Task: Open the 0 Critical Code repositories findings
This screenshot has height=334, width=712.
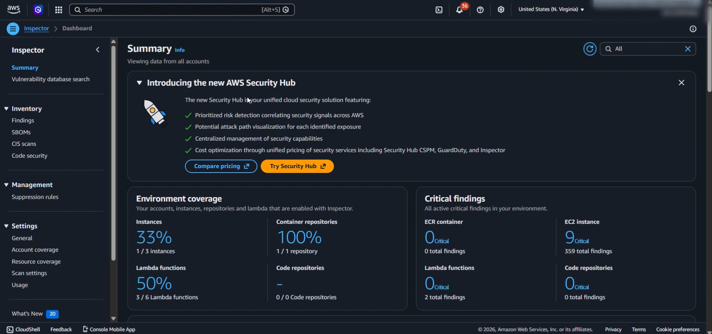Action: pyautogui.click(x=577, y=284)
